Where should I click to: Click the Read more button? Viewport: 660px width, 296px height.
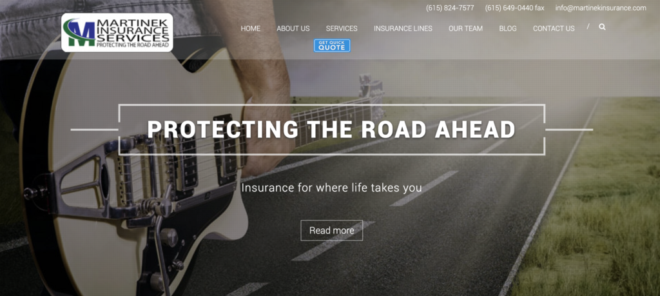[x=332, y=230]
